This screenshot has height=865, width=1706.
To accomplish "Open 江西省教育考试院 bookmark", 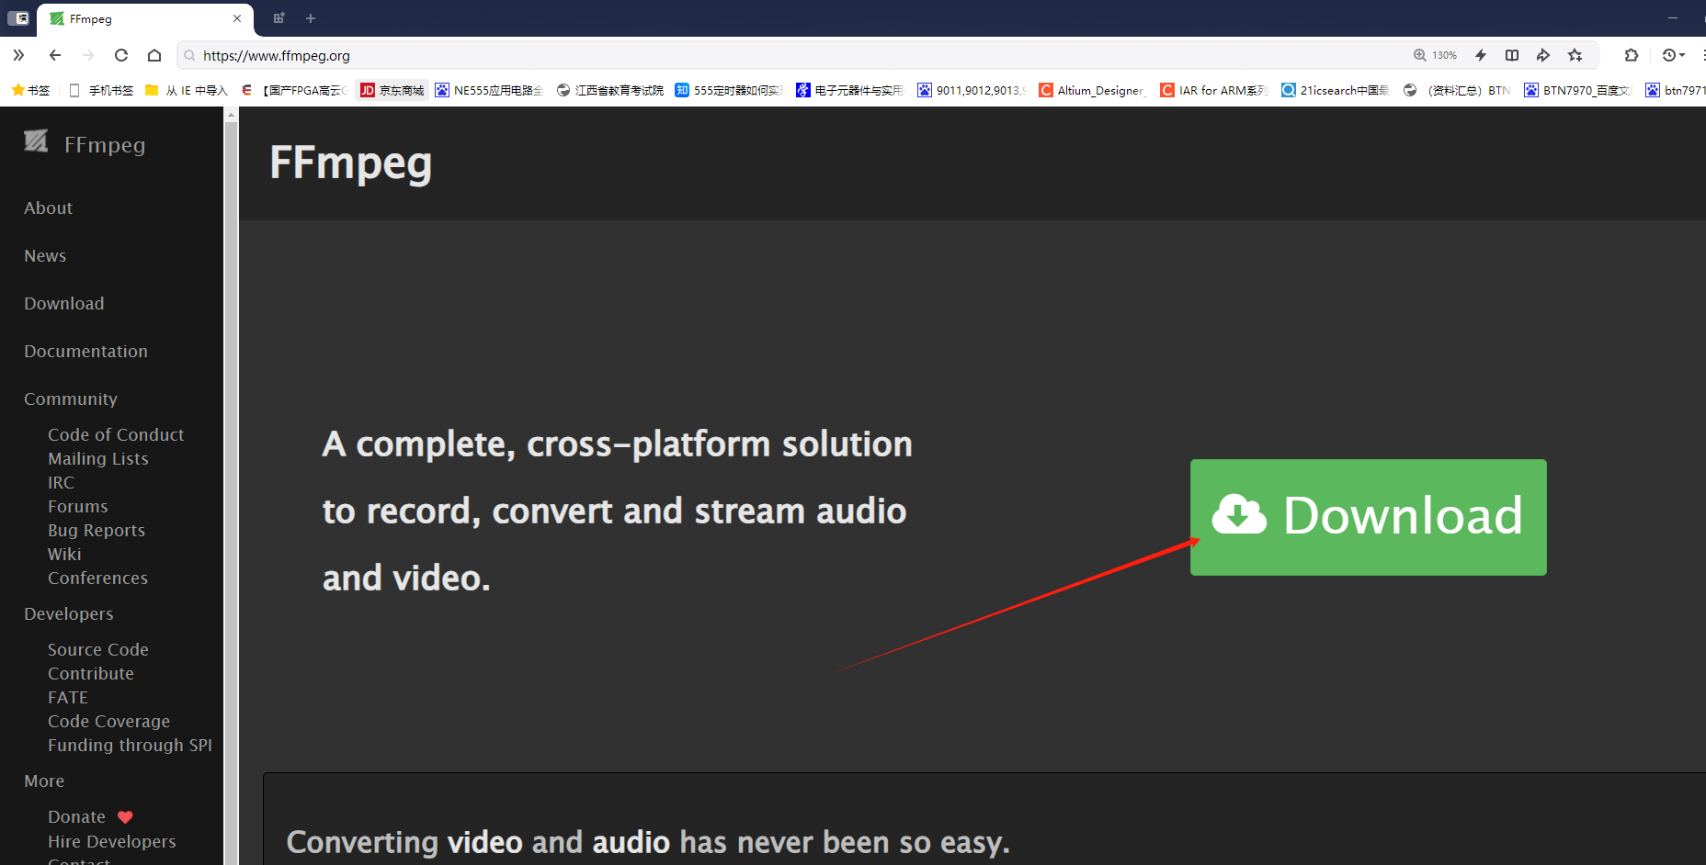I will [610, 90].
